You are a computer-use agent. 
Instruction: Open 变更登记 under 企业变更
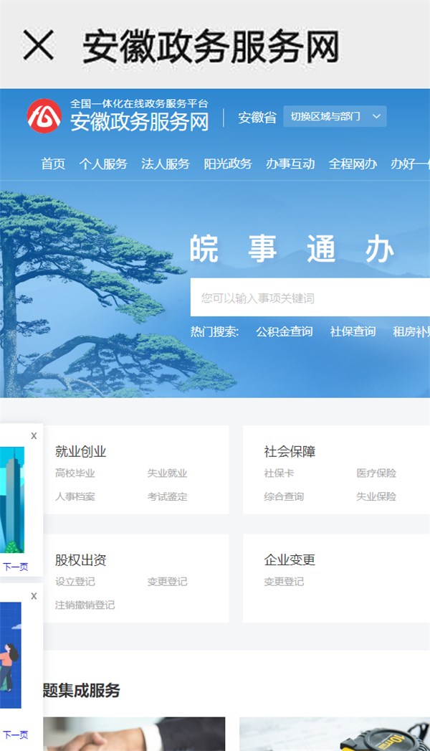tap(284, 582)
